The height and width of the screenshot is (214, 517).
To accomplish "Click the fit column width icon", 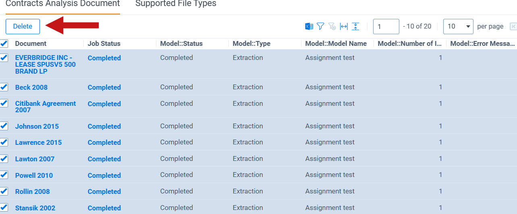I will point(344,27).
